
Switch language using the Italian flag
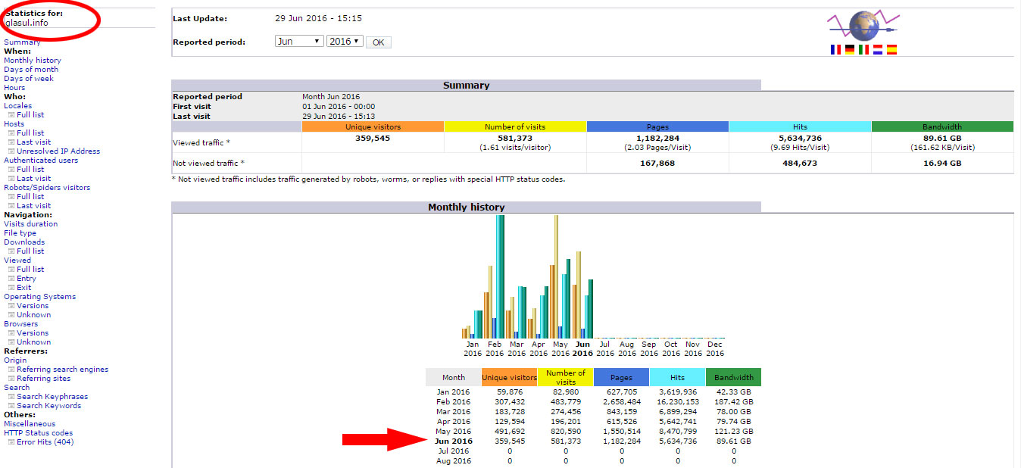coord(863,49)
